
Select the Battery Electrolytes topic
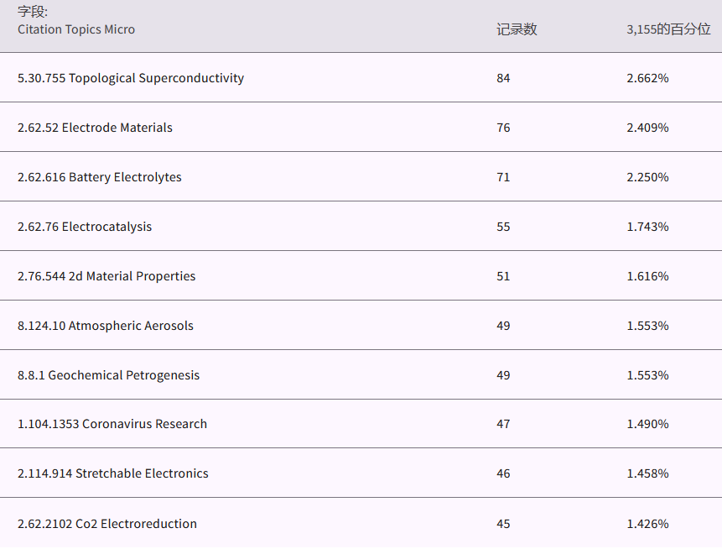99,177
